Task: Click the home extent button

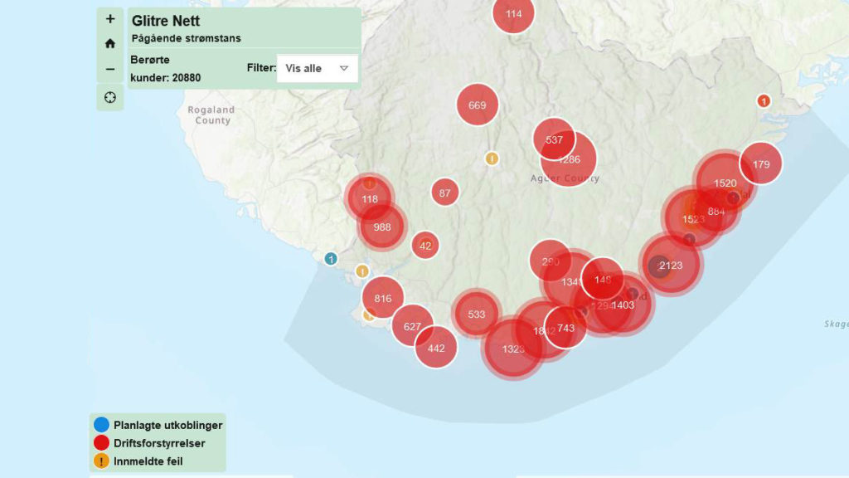Action: tap(110, 44)
